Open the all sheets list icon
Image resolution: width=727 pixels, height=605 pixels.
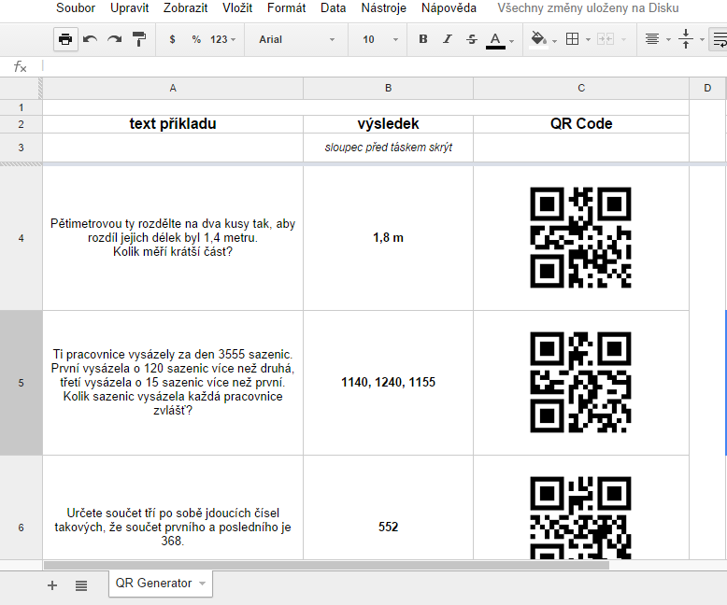pos(81,585)
